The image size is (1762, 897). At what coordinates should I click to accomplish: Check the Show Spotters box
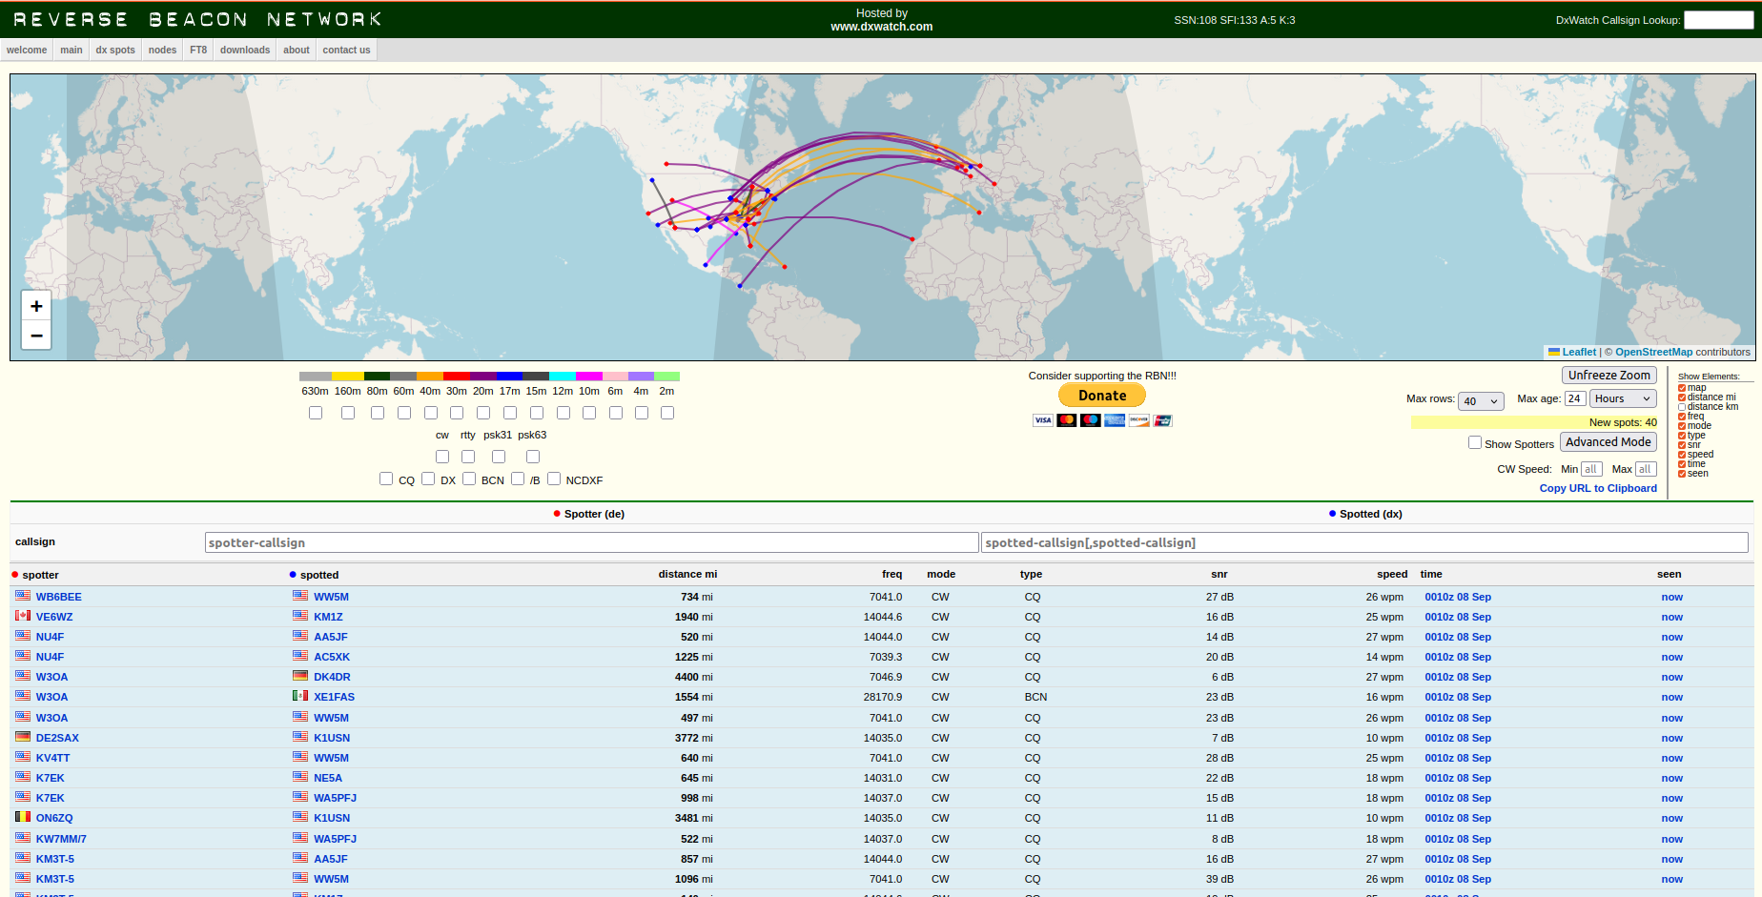[x=1475, y=442]
